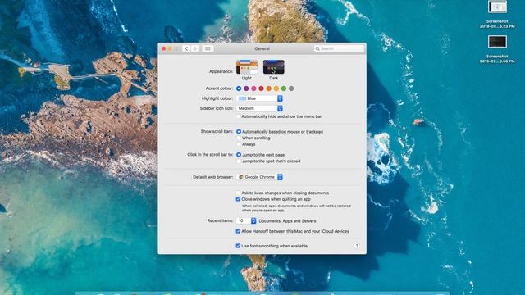
Task: Close the General preferences window
Action: [x=164, y=48]
